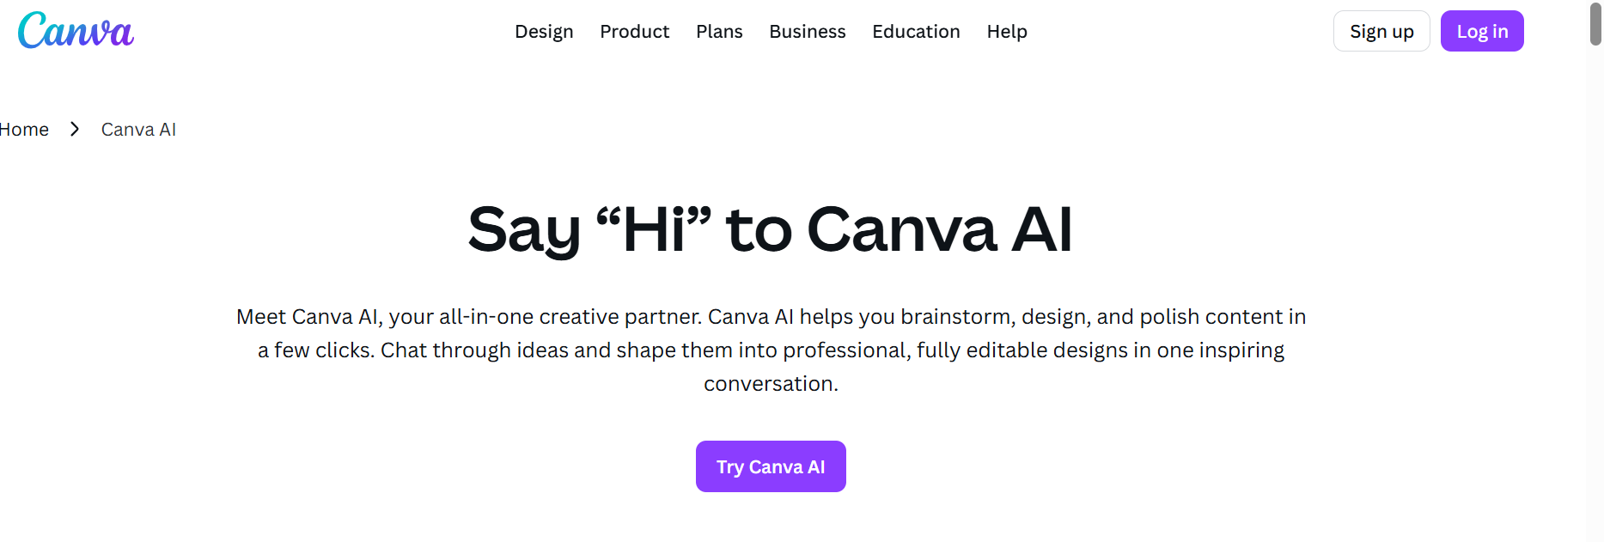Click the Canva logo
Image resolution: width=1604 pixels, height=542 pixels.
coord(76,31)
